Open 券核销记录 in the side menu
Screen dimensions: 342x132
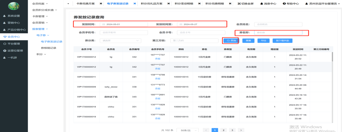tap(49, 48)
